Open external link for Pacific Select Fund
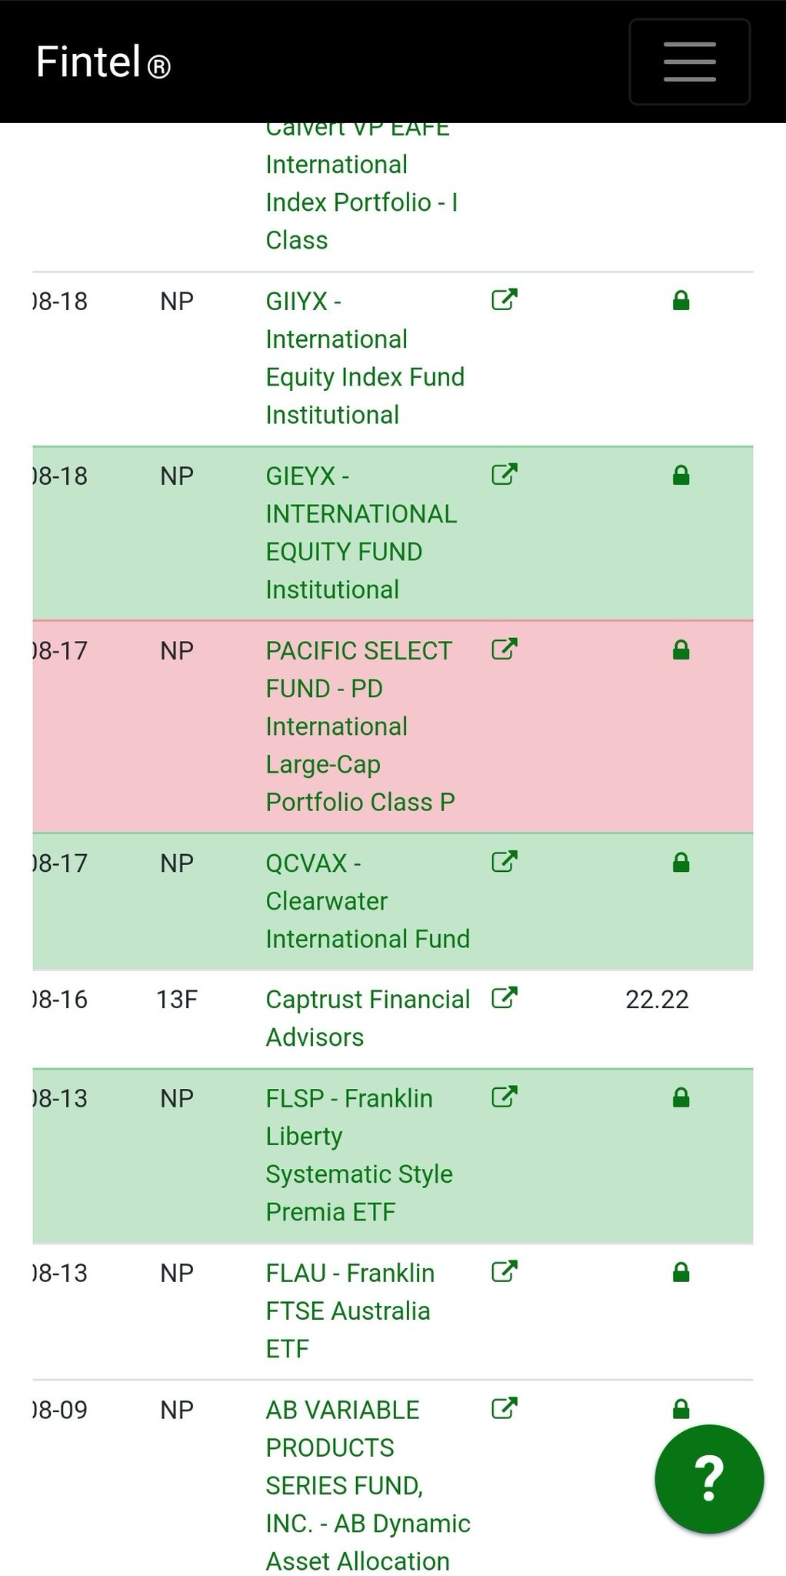This screenshot has height=1576, width=786. (504, 649)
